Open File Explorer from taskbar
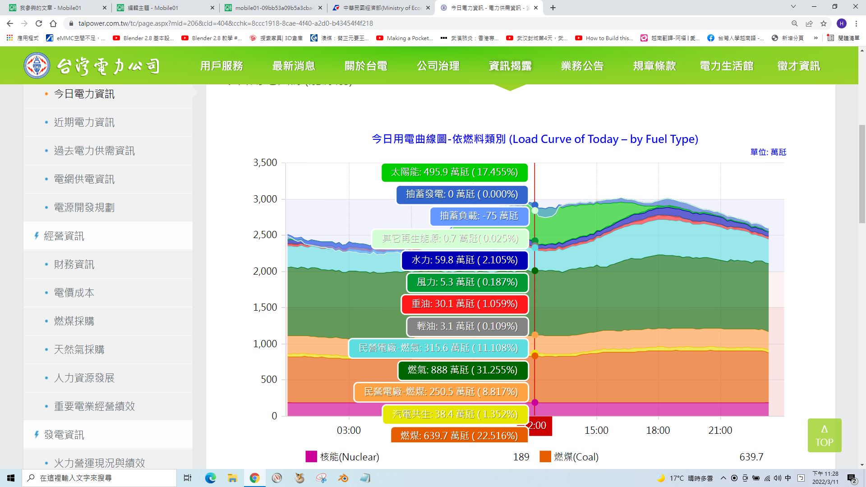The image size is (866, 487). tap(232, 478)
